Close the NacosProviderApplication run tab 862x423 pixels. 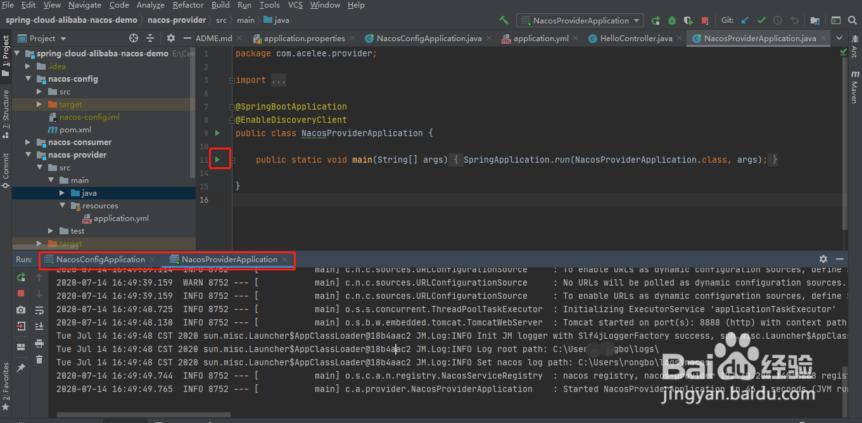pyautogui.click(x=285, y=260)
